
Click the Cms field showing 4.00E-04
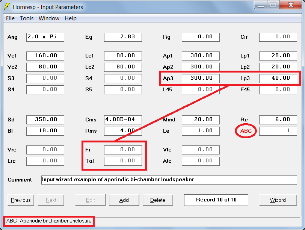tap(123, 120)
